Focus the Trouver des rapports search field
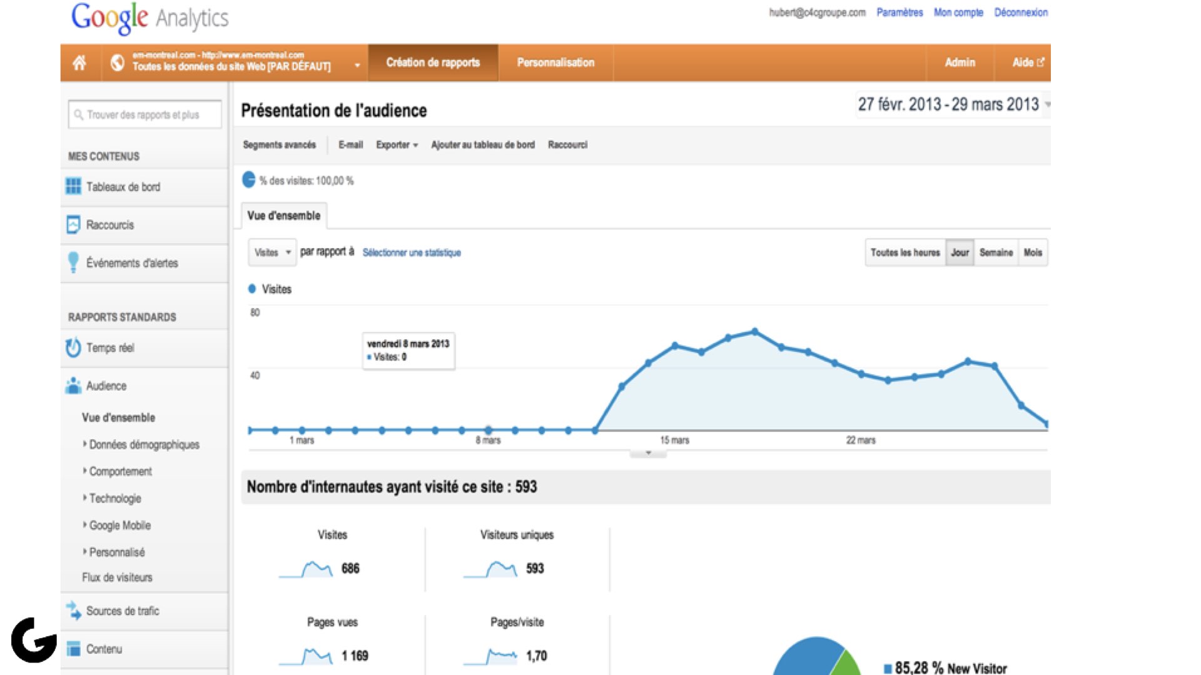 (144, 114)
